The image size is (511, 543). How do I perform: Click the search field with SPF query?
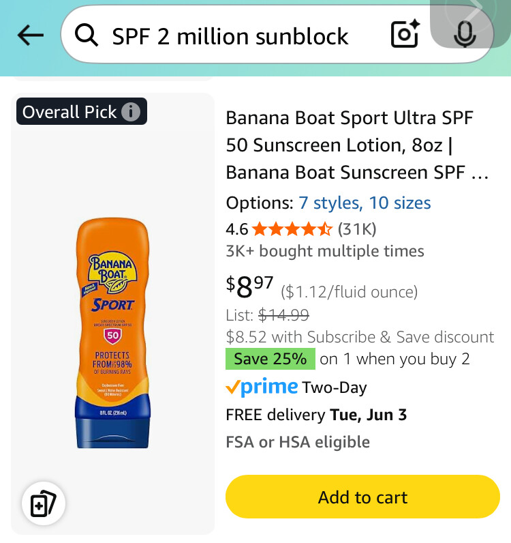click(x=232, y=35)
